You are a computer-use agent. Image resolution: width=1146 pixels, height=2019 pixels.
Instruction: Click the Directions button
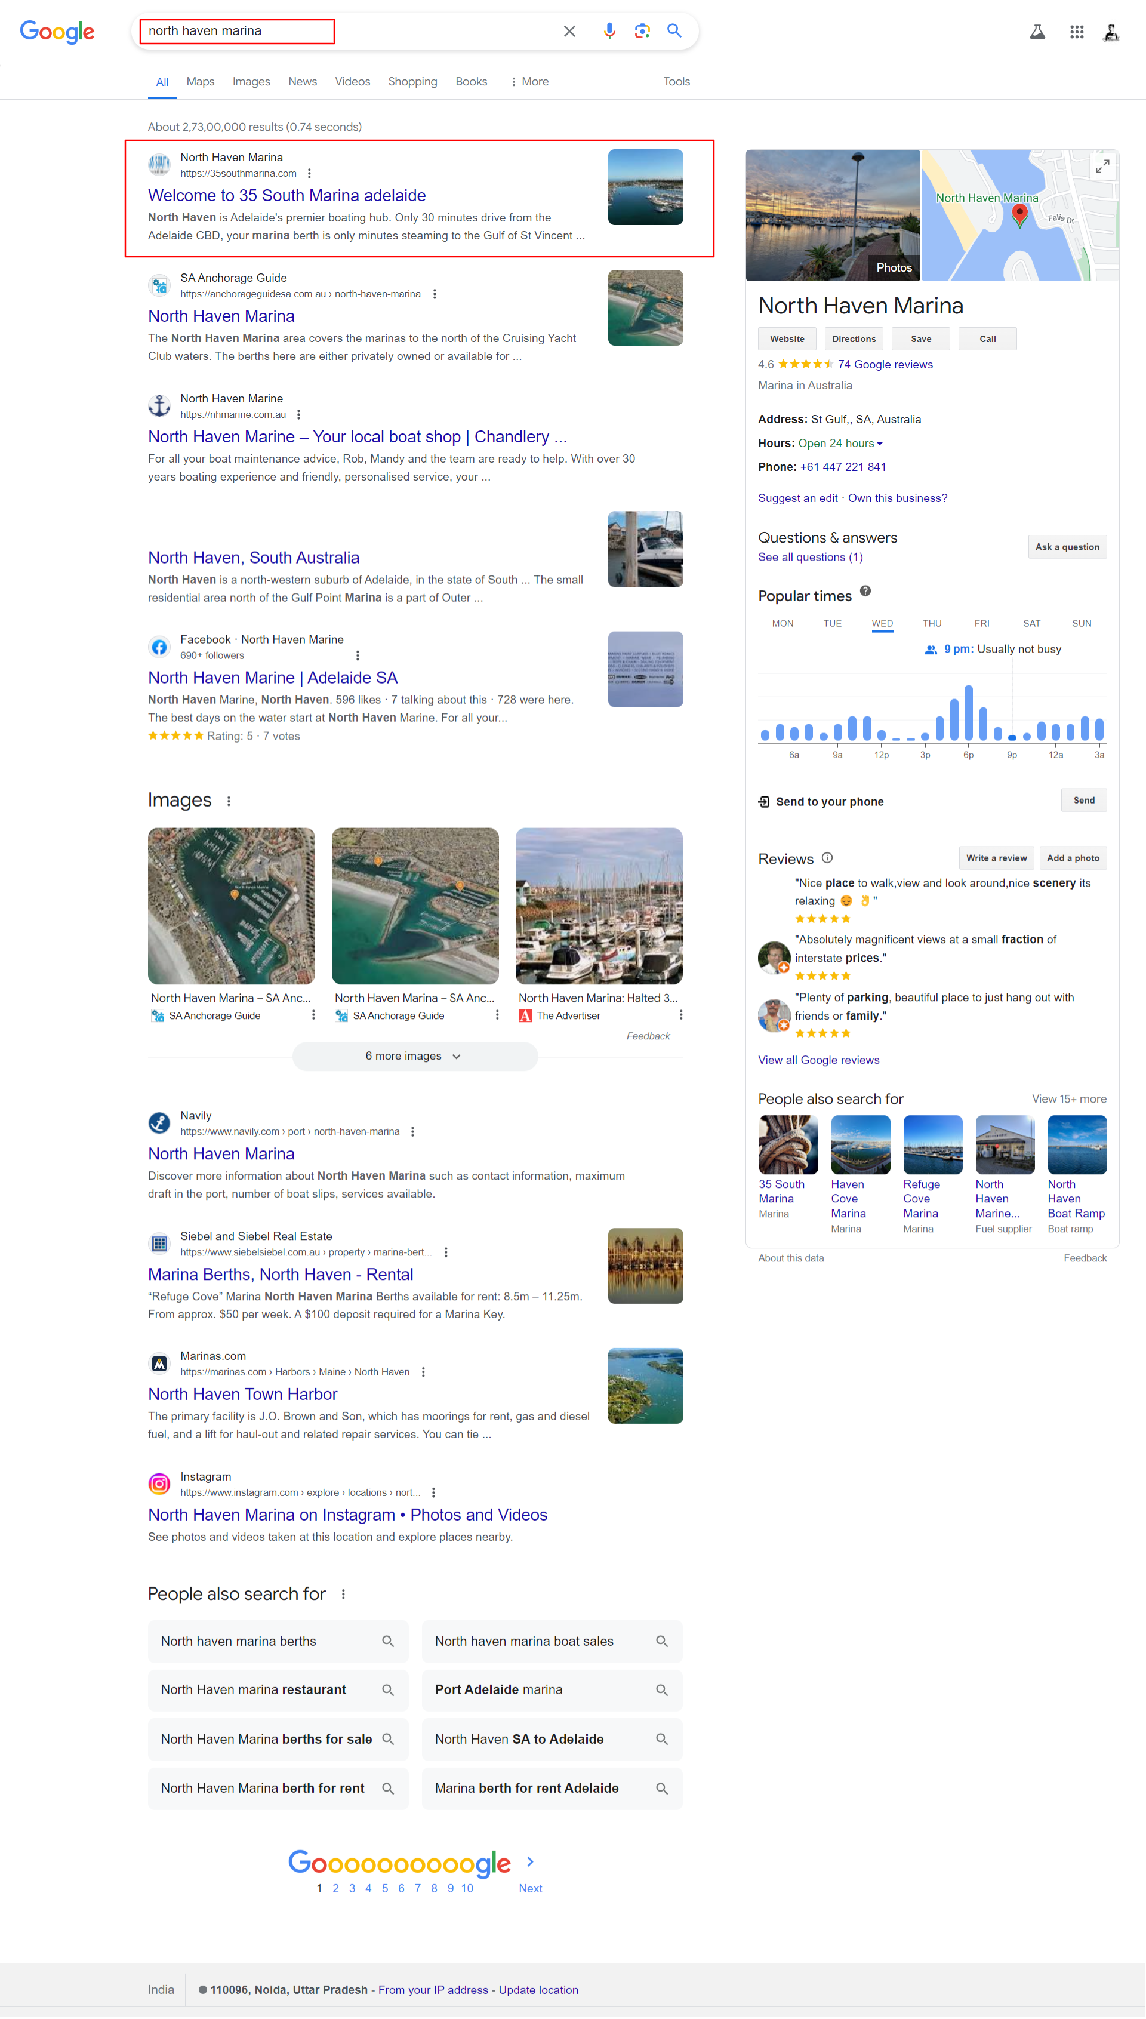coord(853,338)
